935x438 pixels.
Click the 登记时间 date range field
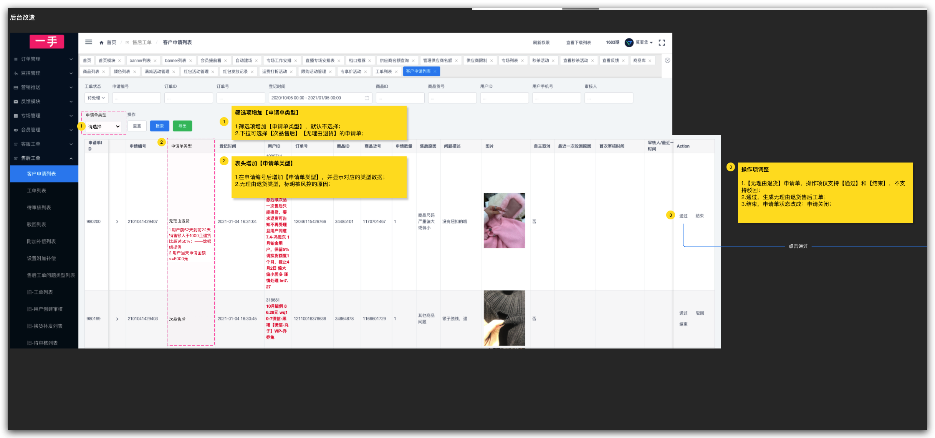(x=320, y=98)
